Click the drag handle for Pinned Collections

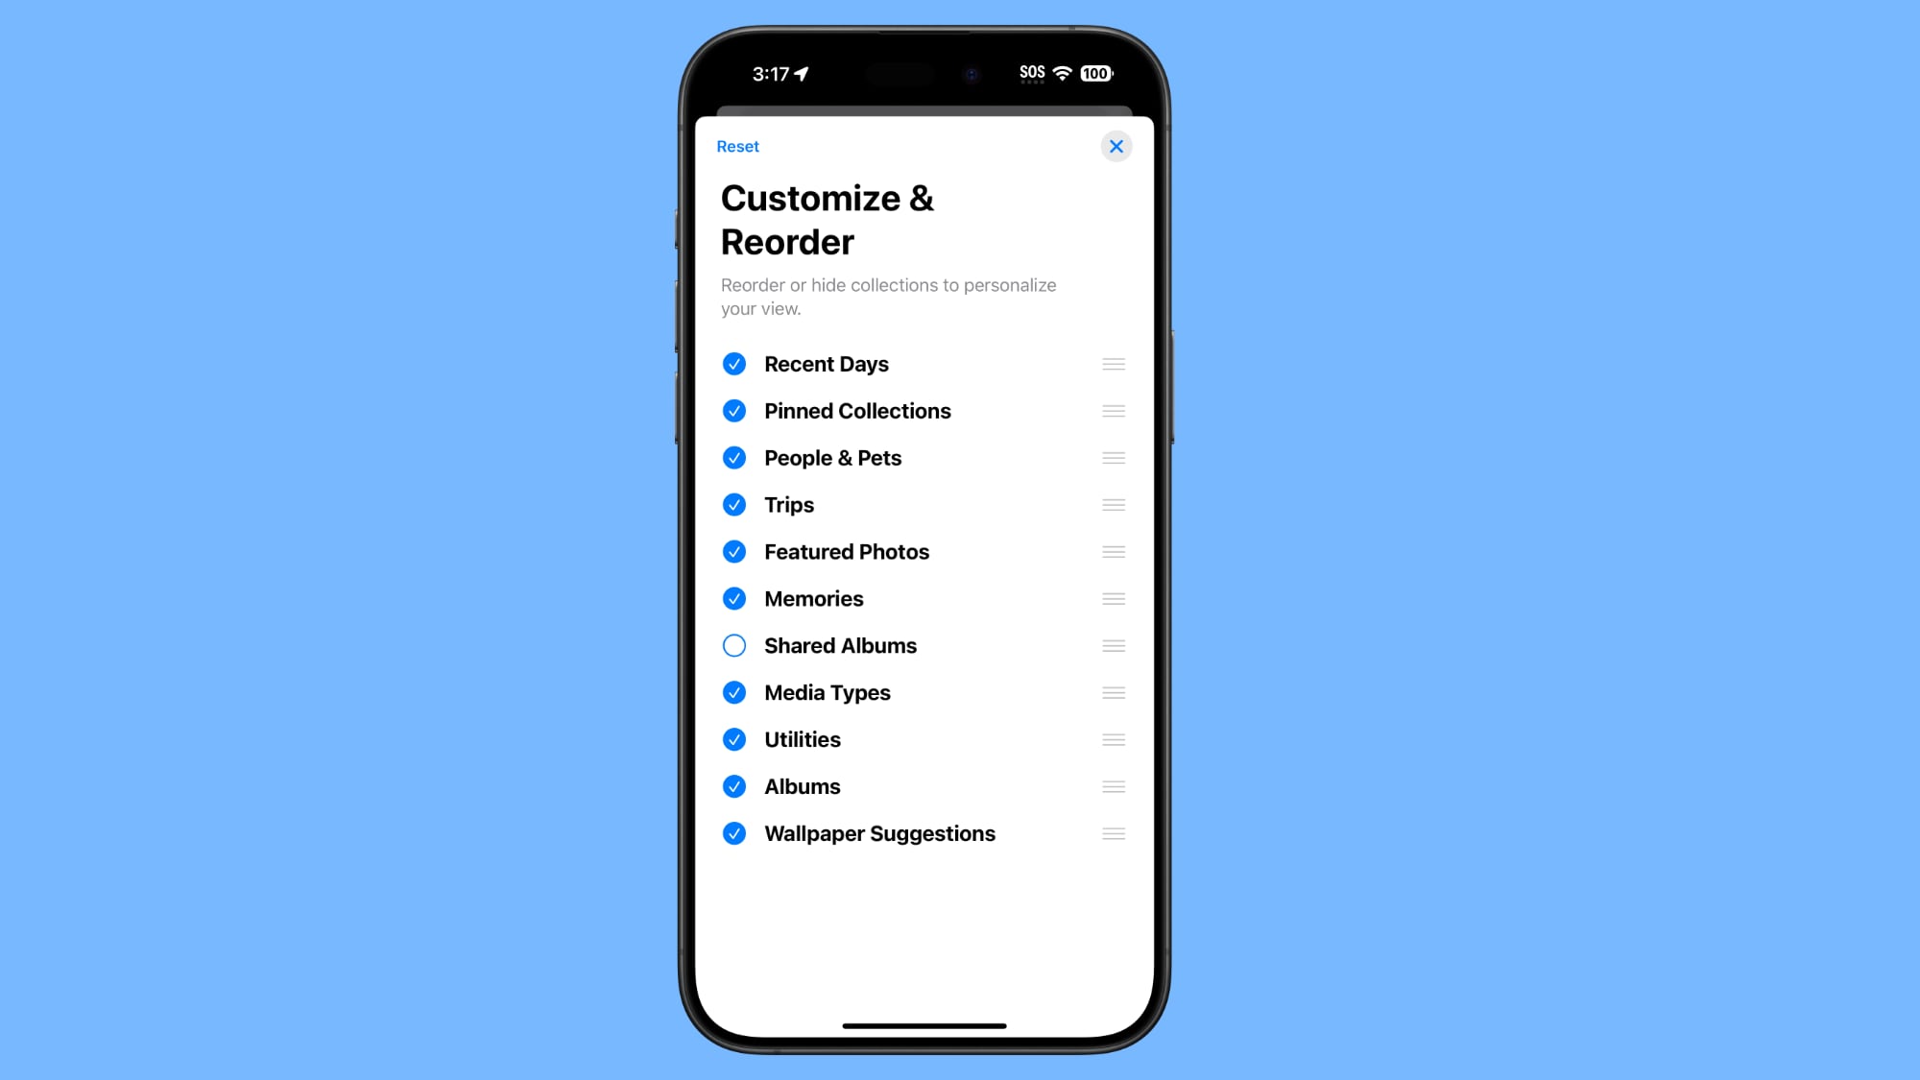[1113, 410]
